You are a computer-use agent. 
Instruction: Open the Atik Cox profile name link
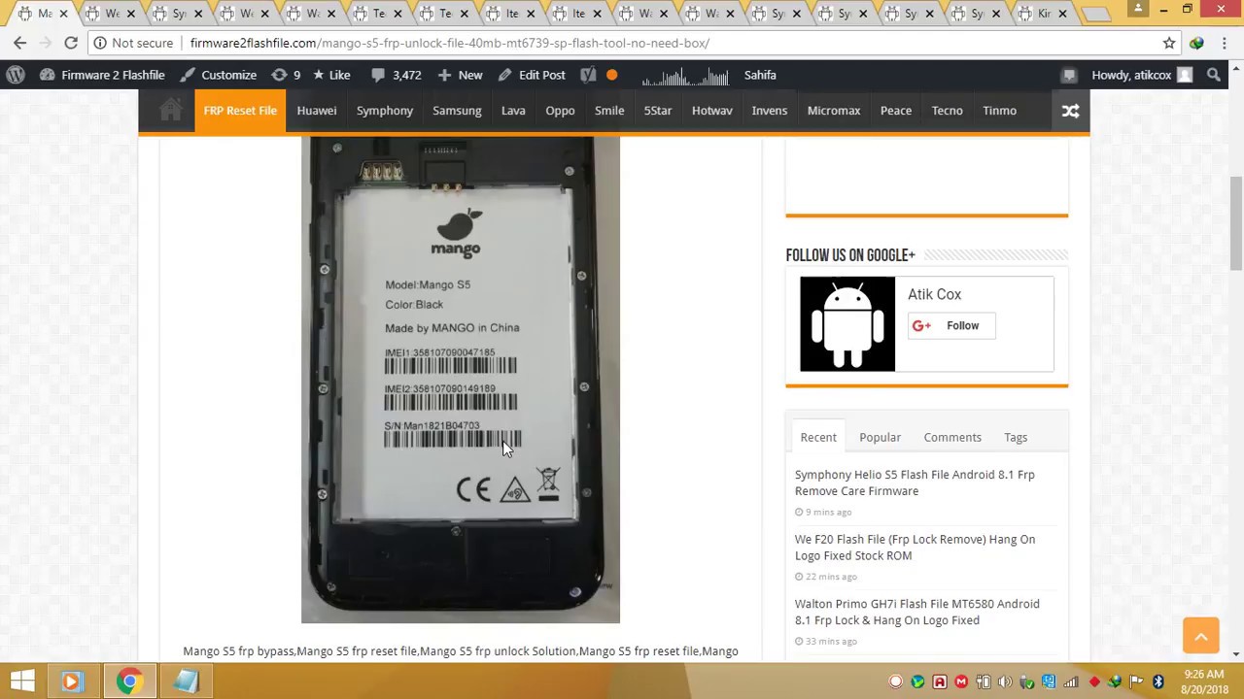935,294
